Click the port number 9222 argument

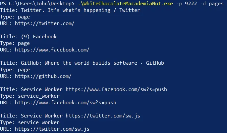(191, 3)
